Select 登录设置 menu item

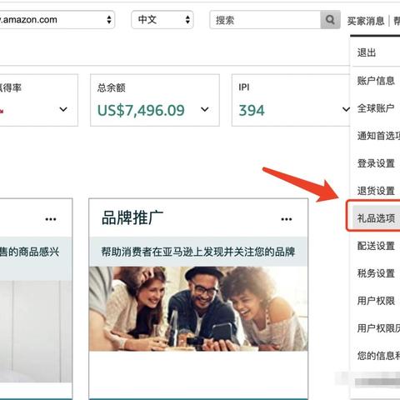[375, 163]
